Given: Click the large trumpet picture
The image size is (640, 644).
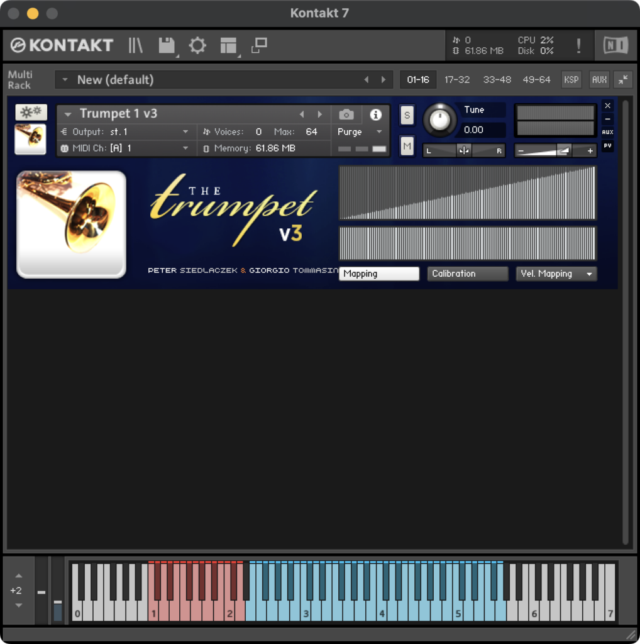Looking at the screenshot, I should click(72, 225).
